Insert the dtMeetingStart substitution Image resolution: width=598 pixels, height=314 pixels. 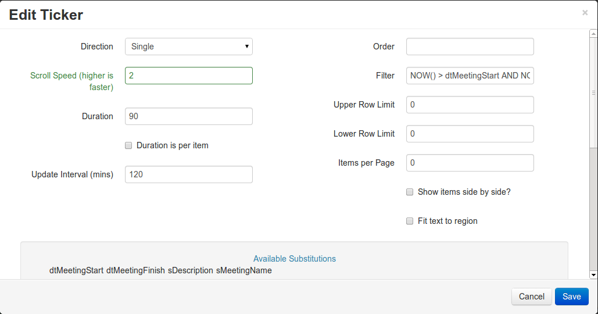coord(76,270)
